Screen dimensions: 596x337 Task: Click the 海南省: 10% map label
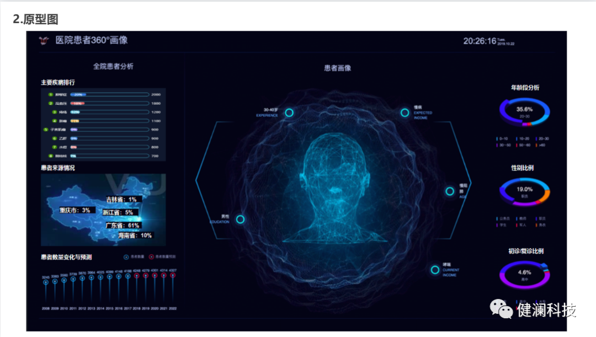pyautogui.click(x=135, y=236)
